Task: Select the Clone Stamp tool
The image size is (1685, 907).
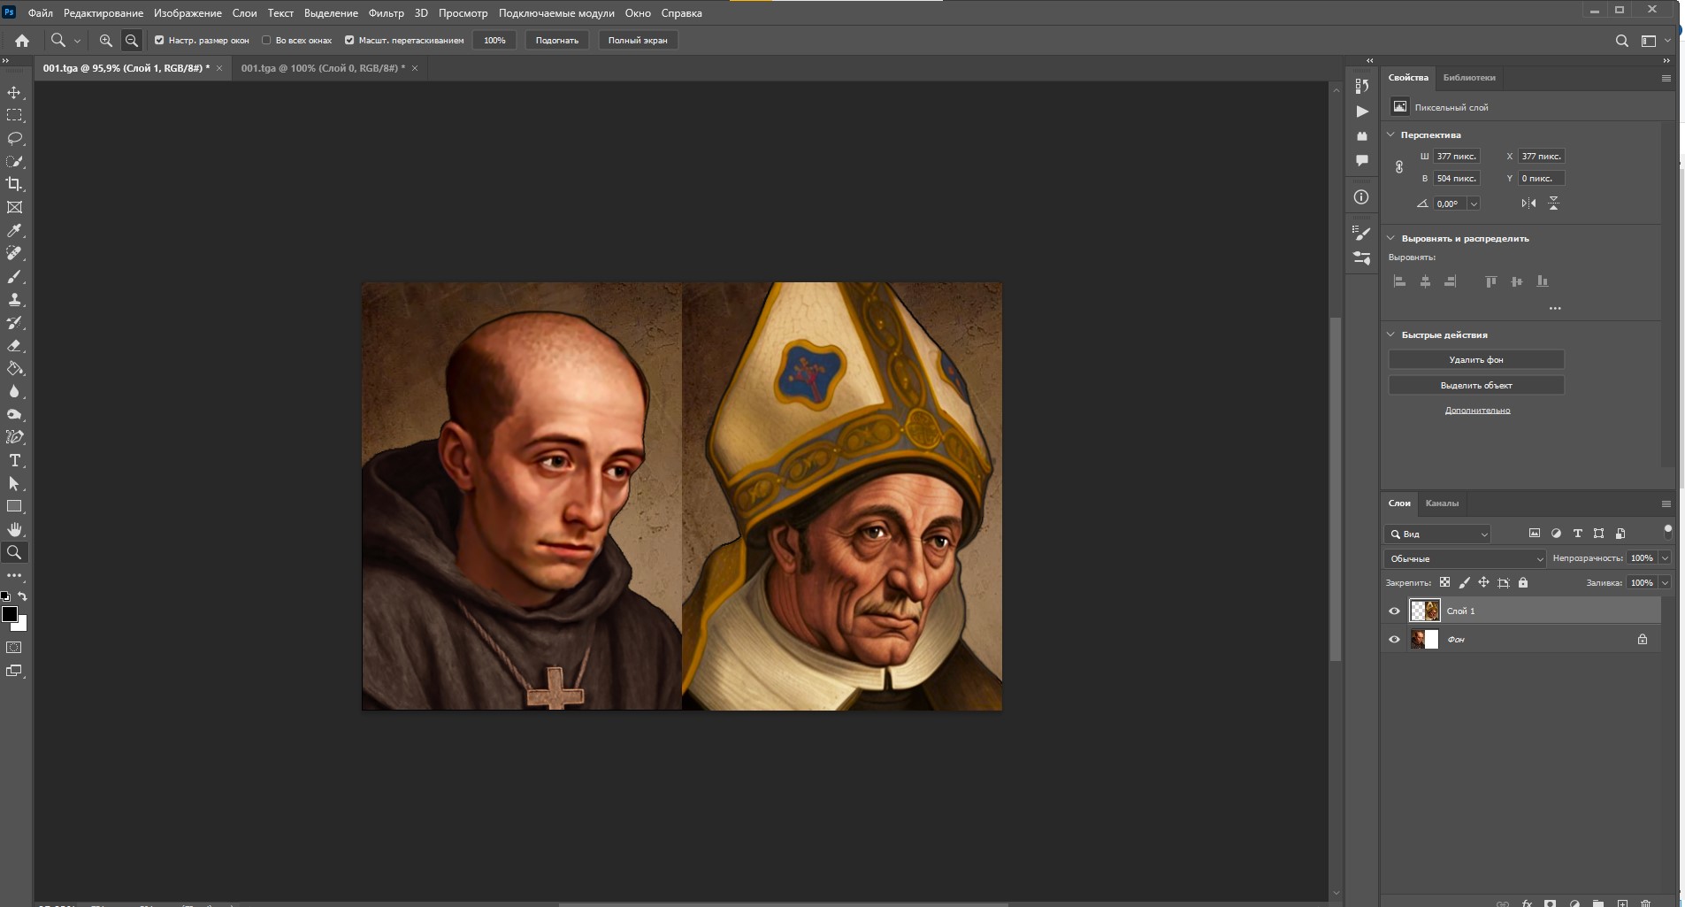Action: [x=14, y=300]
